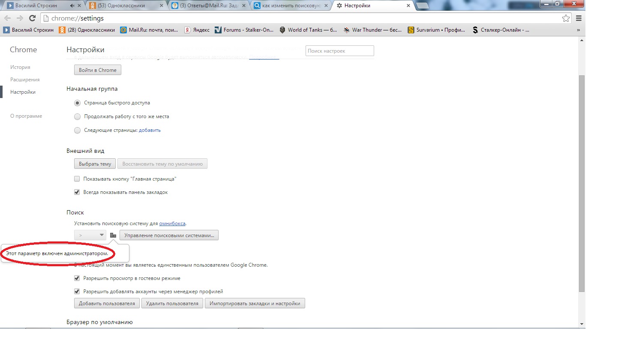Open the Яндекс bookmark

pos(197,30)
